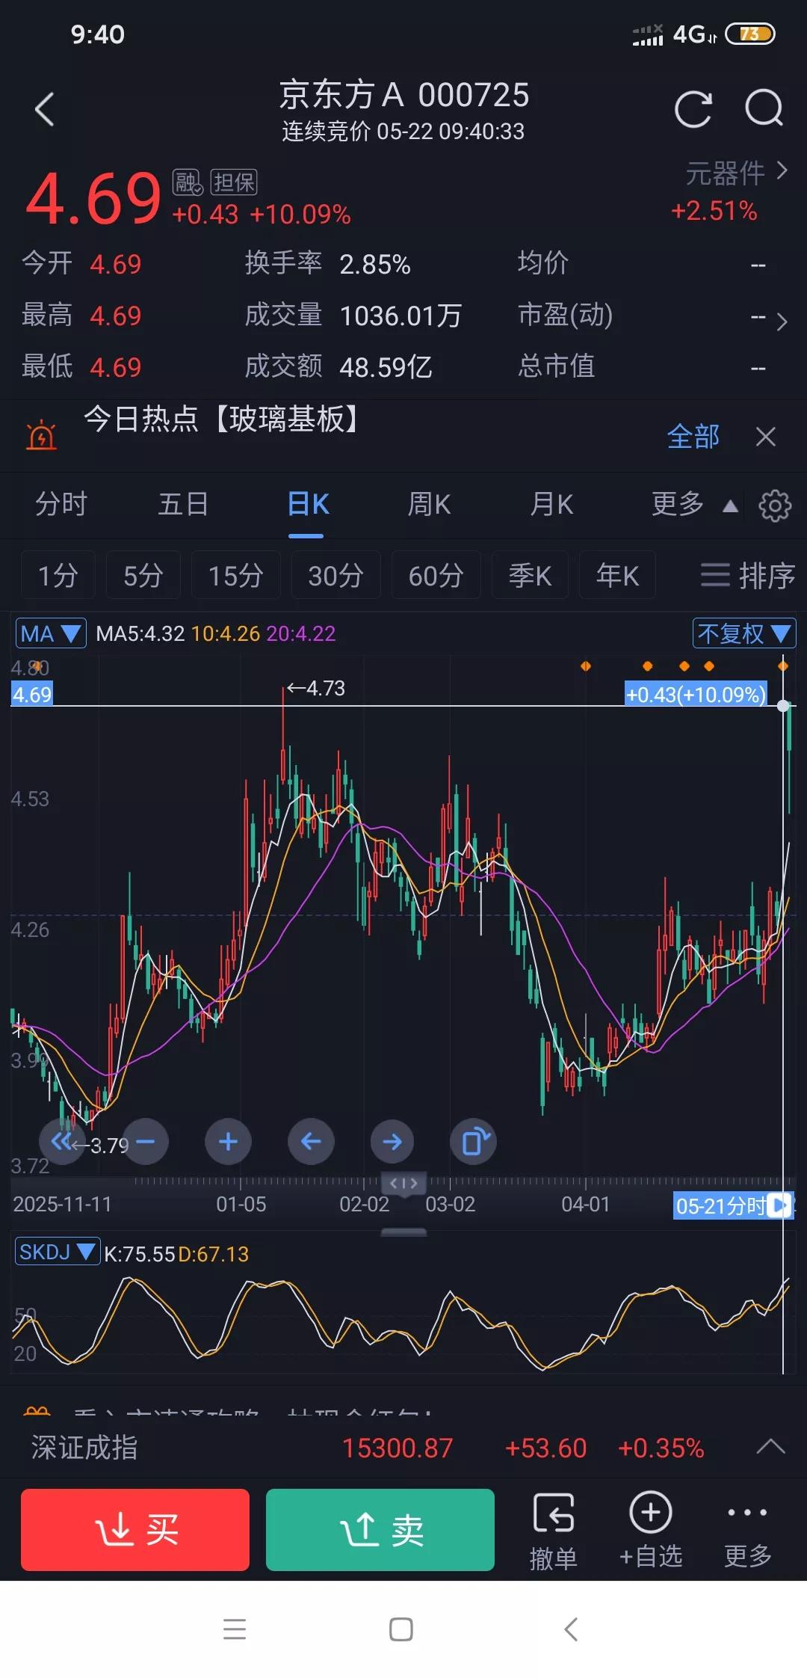
Task: Open chart settings gear
Action: [x=775, y=506]
